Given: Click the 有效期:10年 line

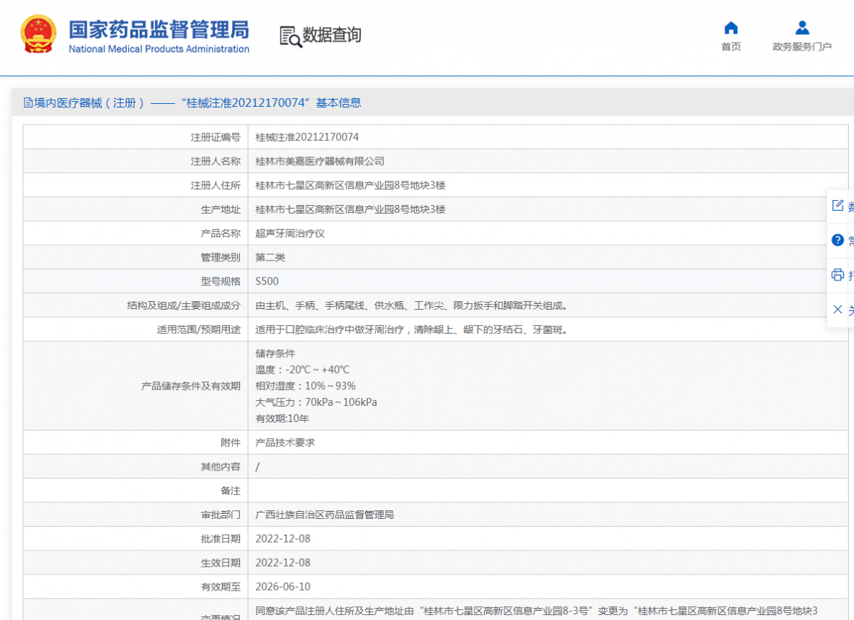Looking at the screenshot, I should (x=282, y=419).
